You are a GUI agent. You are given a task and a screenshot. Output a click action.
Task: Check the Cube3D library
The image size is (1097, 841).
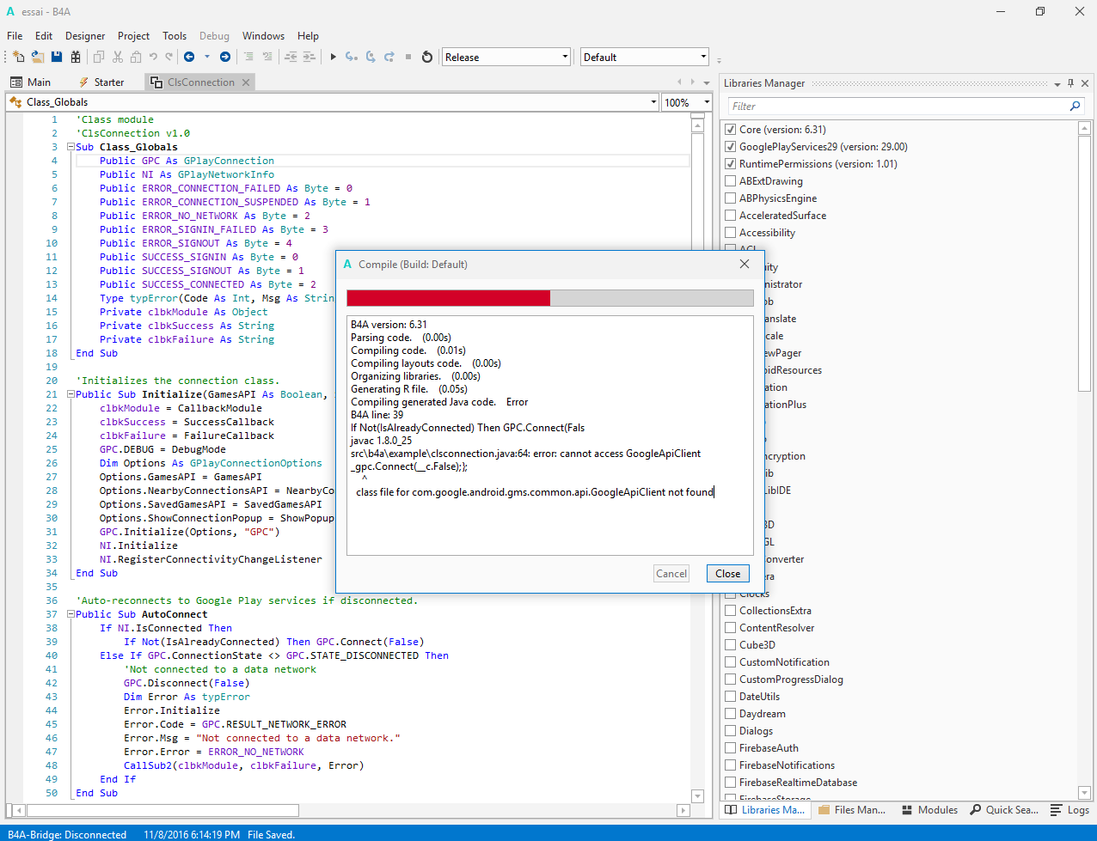(731, 645)
